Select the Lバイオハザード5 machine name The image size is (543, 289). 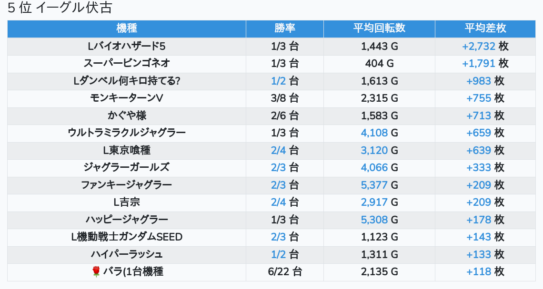(x=127, y=46)
